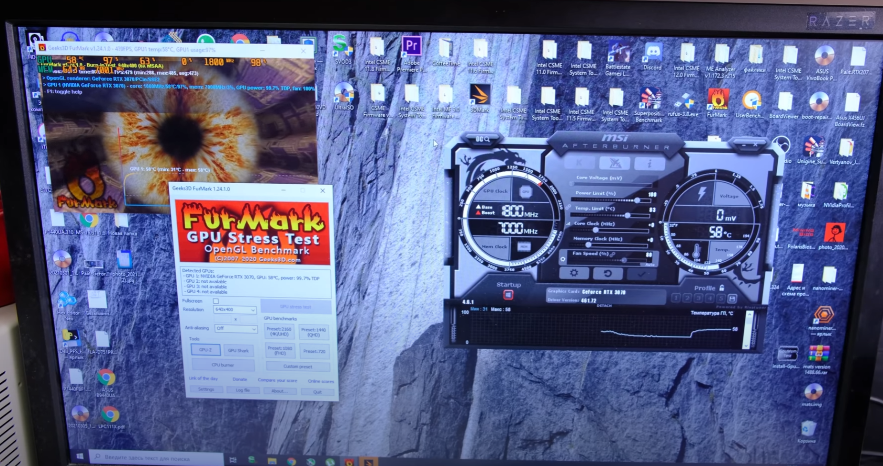Open MSI Afterburner settings gear button

tap(574, 273)
